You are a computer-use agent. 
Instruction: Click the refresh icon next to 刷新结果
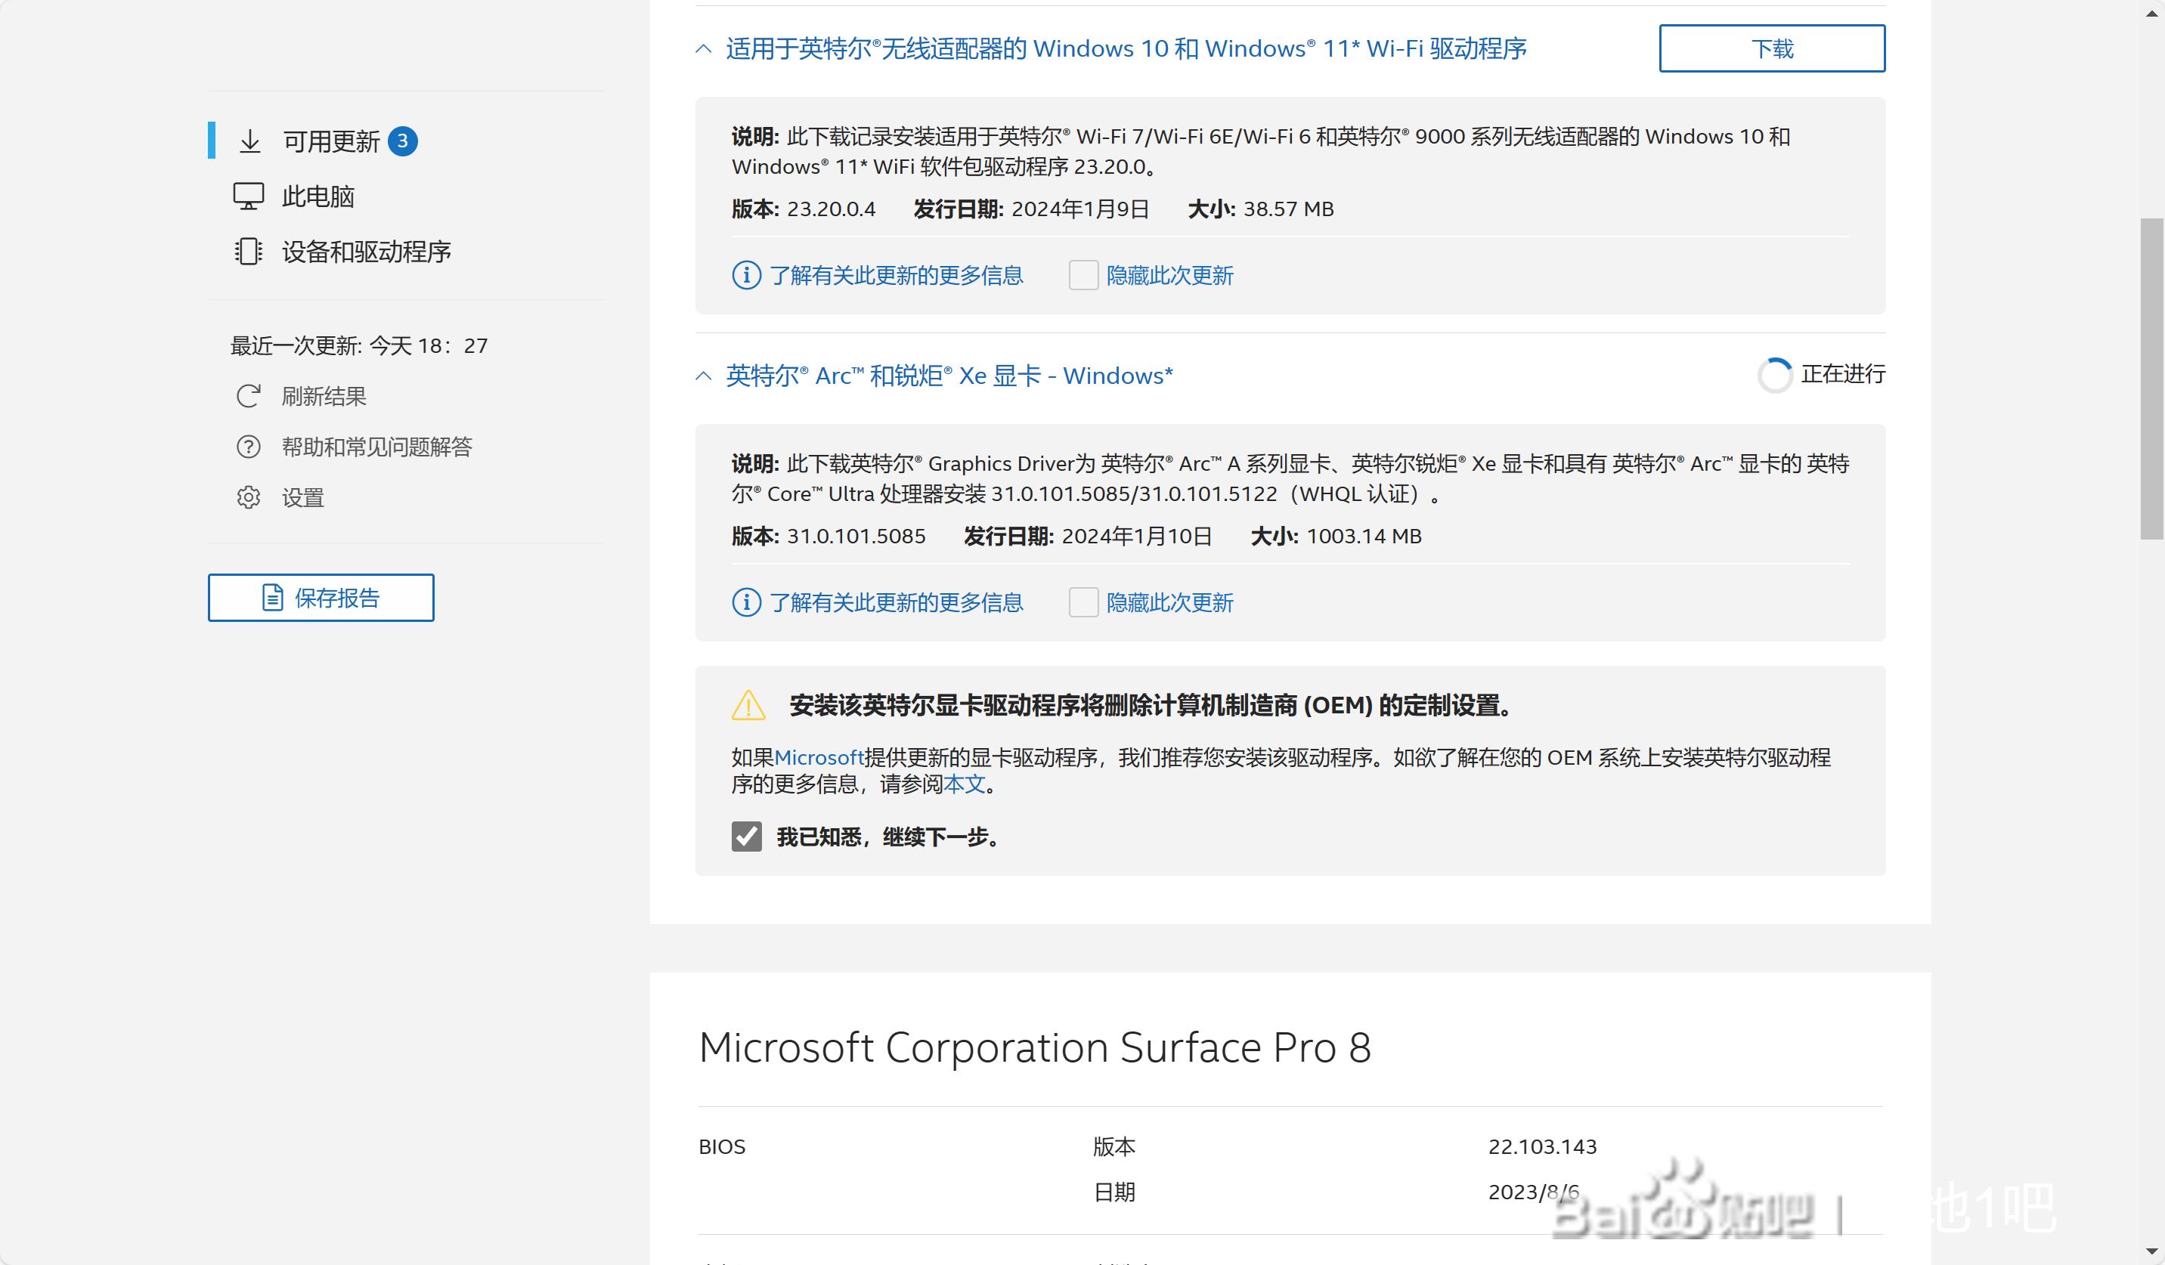tap(248, 396)
